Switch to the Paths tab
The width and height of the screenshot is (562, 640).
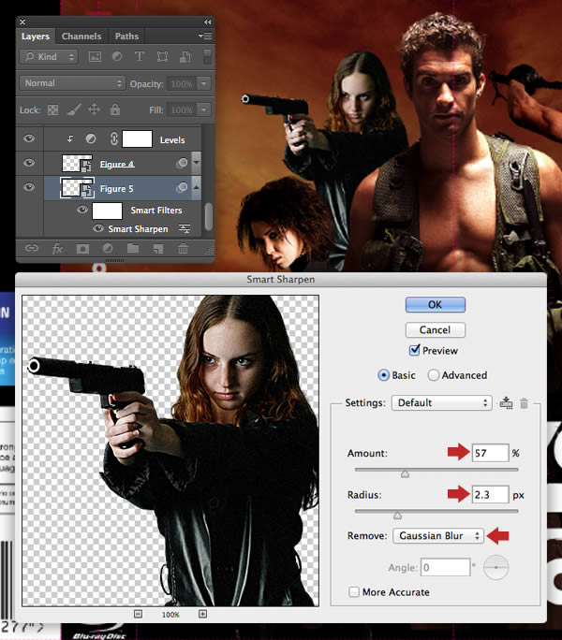point(126,36)
